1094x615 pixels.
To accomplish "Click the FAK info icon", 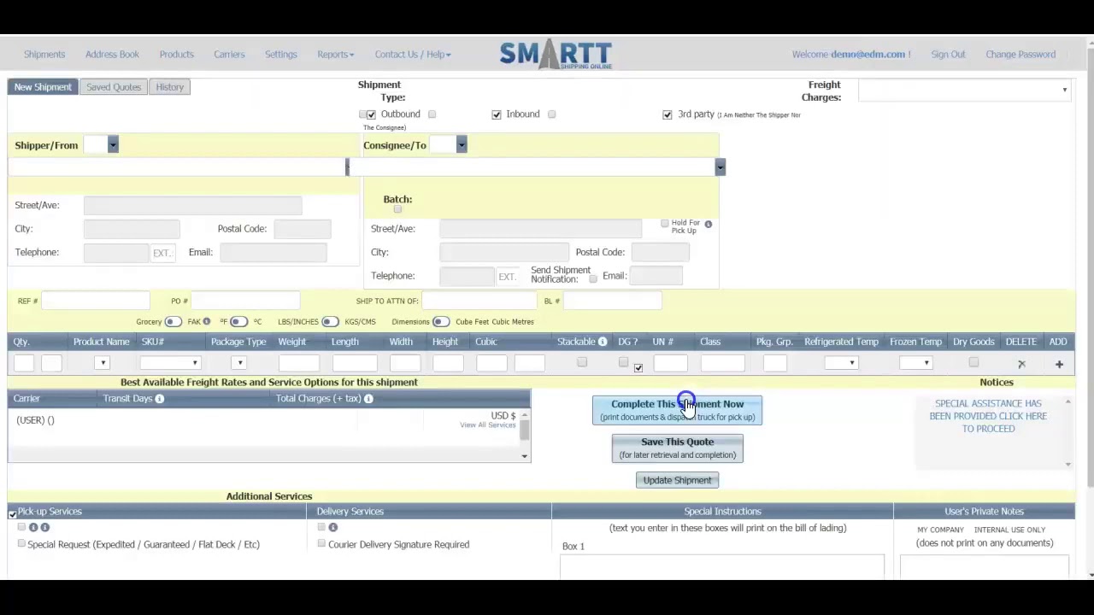I will (x=206, y=322).
